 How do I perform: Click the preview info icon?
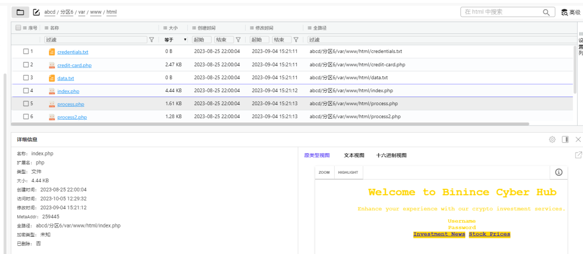[x=559, y=173]
